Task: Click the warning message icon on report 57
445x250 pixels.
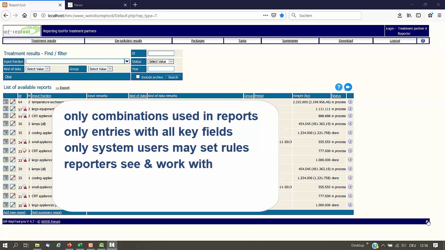Action: tap(25, 109)
